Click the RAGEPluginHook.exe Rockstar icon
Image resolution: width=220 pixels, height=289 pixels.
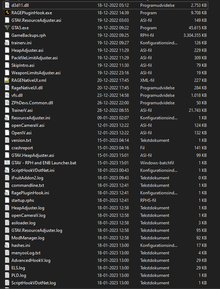click(7, 13)
